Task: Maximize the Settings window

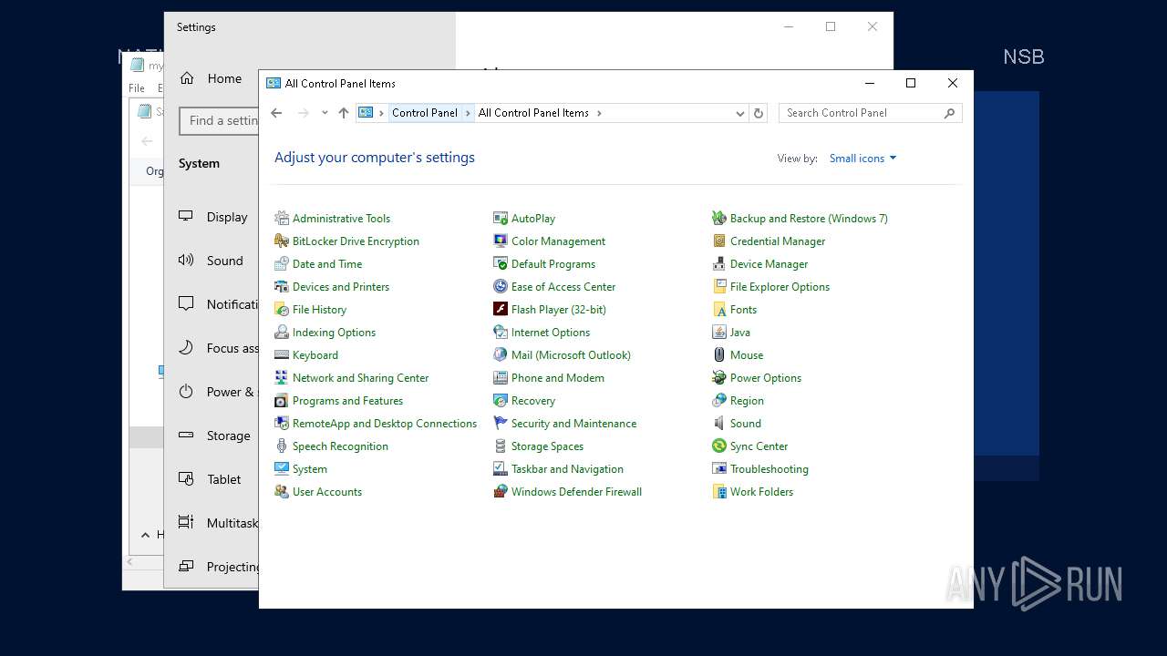Action: pos(831,27)
